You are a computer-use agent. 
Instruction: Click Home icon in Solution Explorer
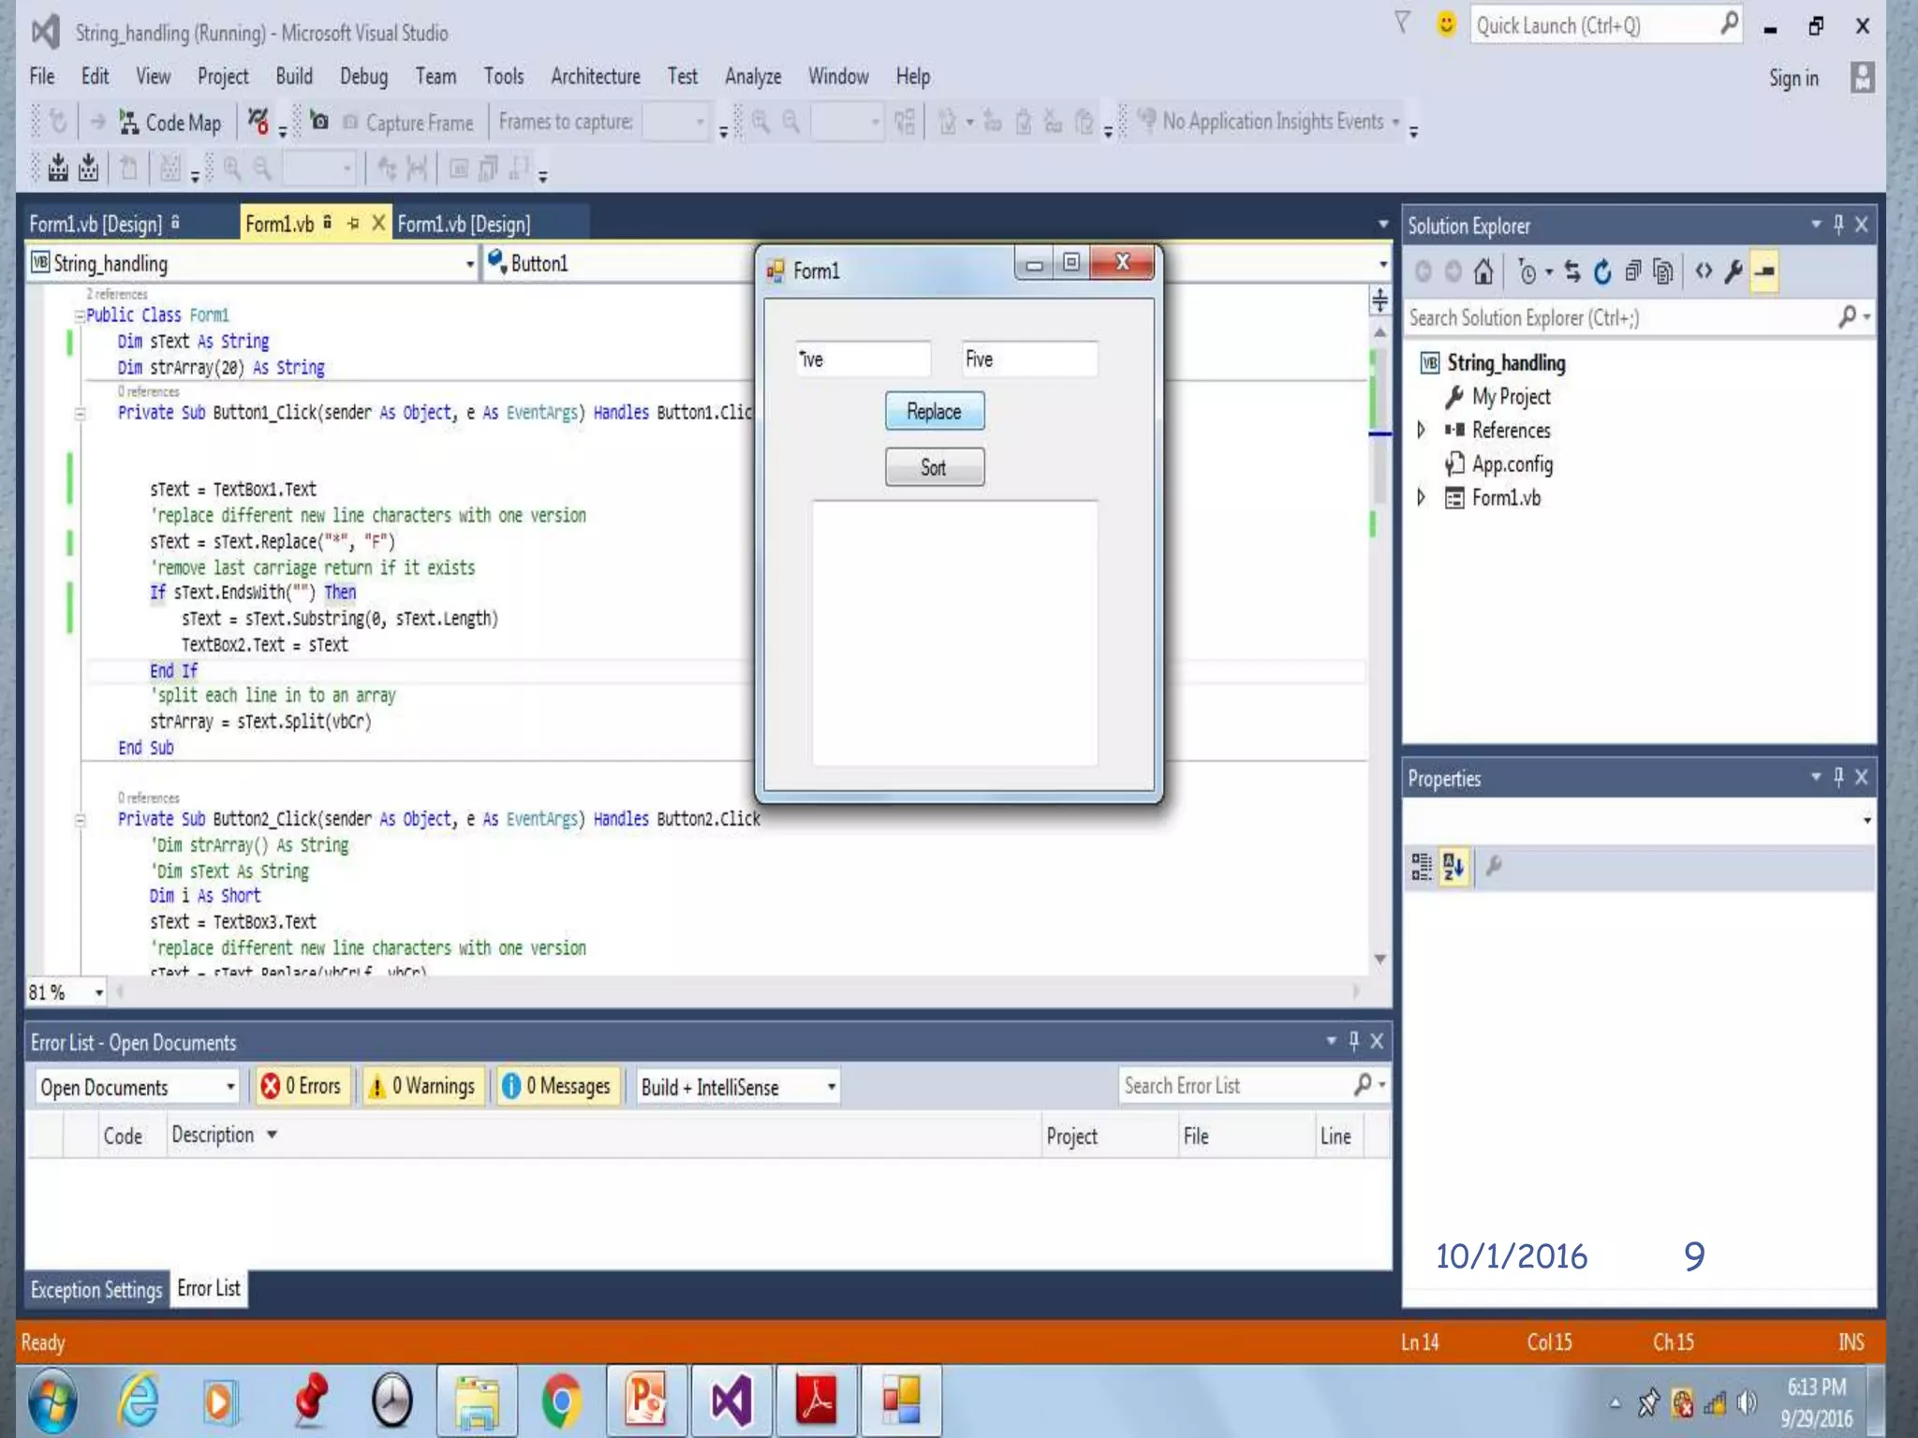[x=1483, y=271]
